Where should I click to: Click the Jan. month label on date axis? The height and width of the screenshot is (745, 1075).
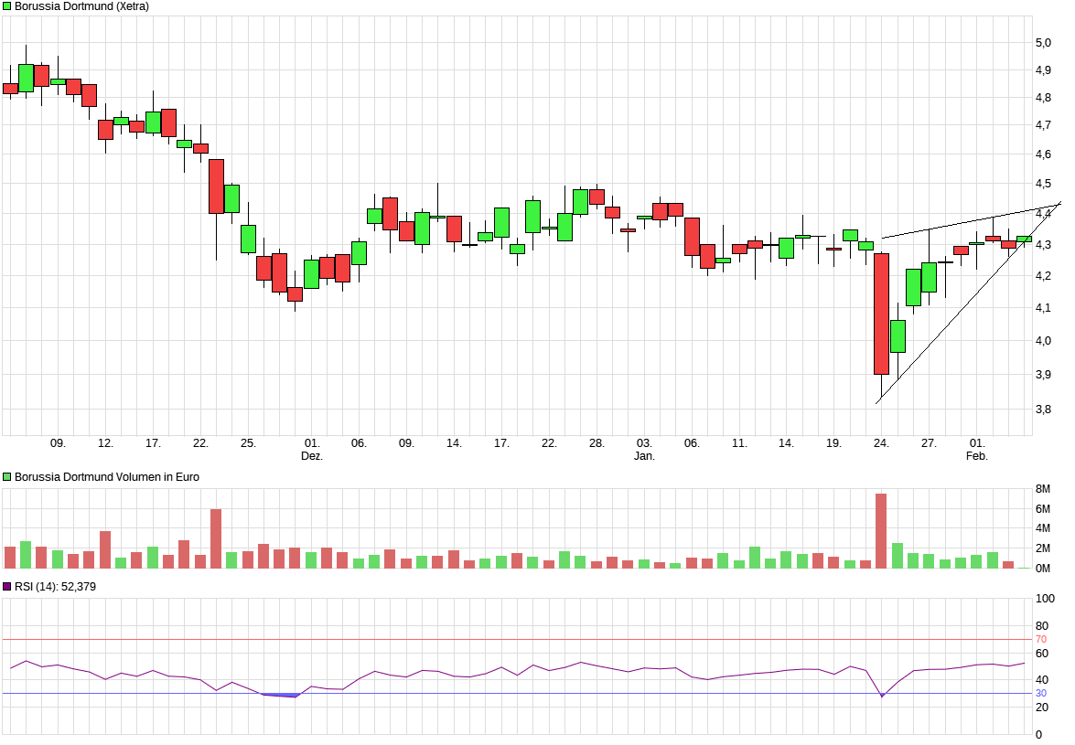(645, 455)
